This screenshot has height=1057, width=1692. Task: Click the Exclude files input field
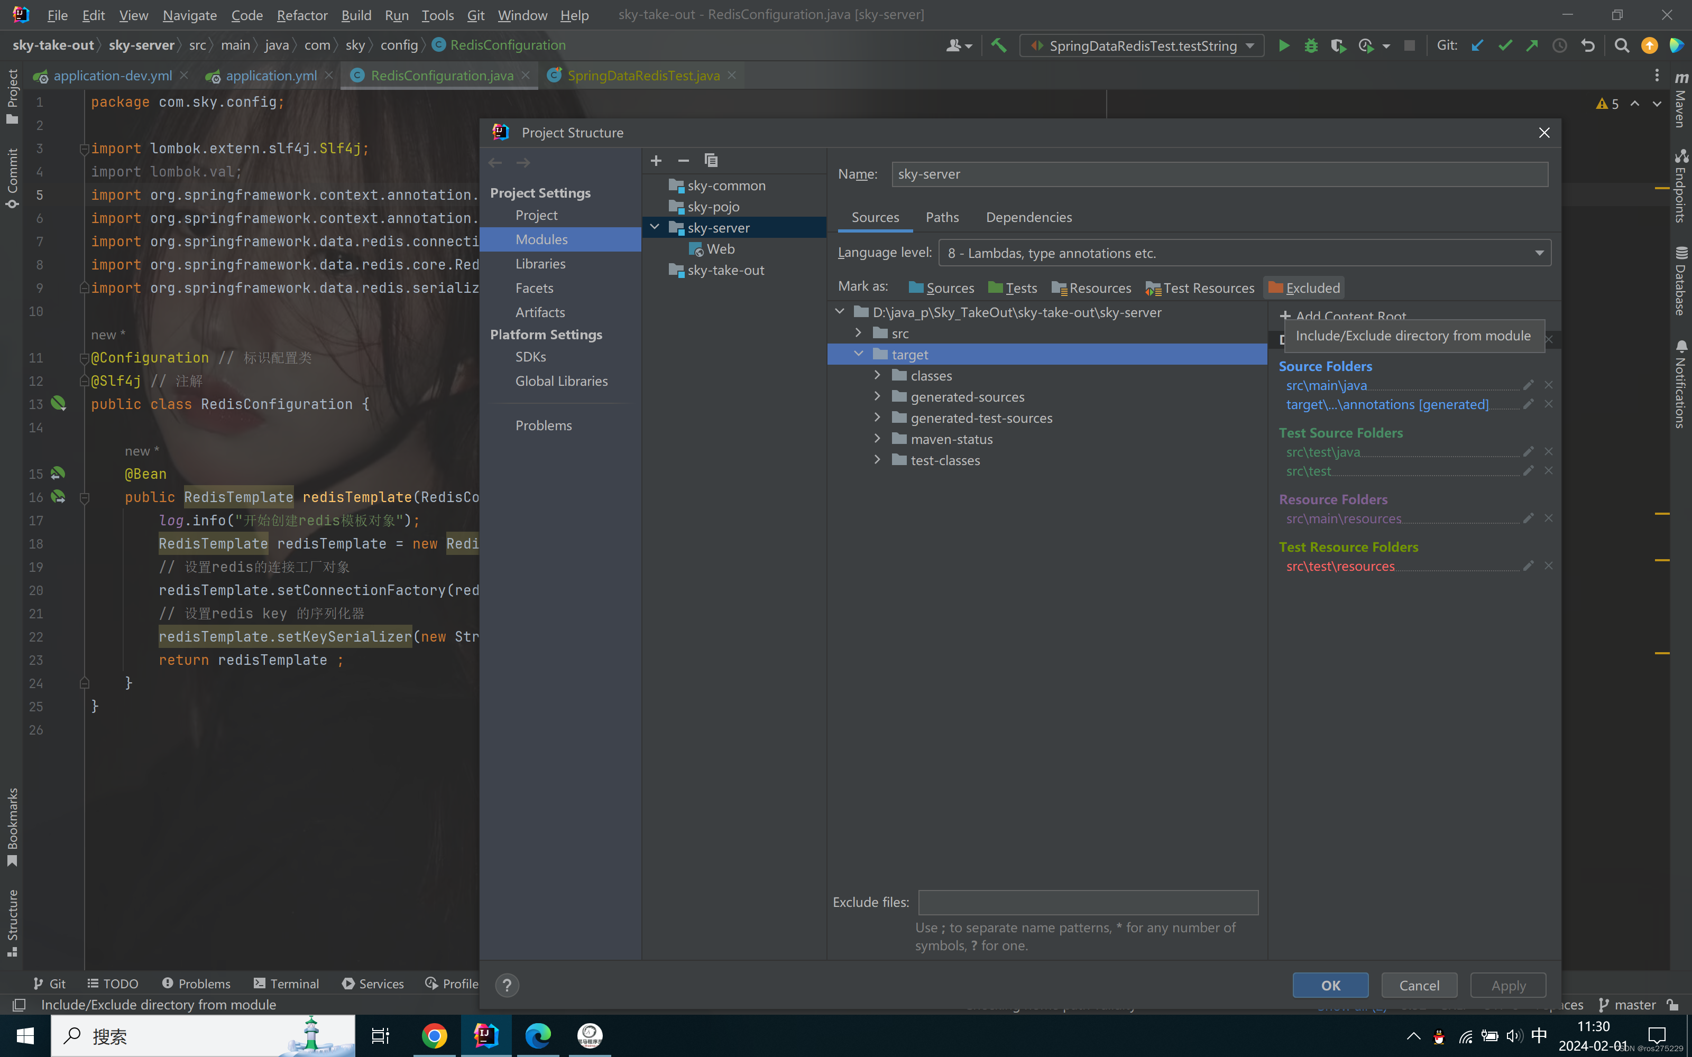pos(1088,903)
